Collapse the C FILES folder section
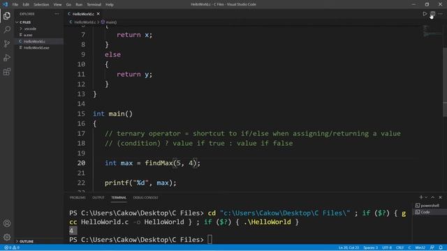Screen dimensions: 447x251 25,22
